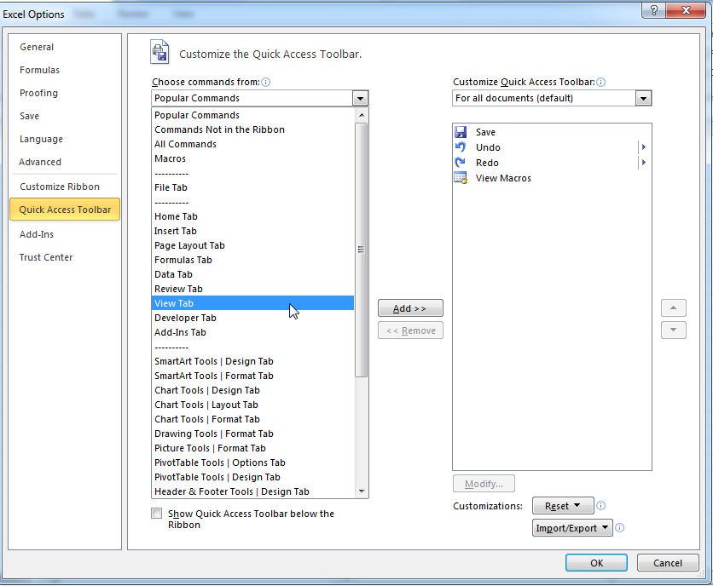Open the Import/Export dropdown button
The image size is (713, 586).
click(572, 528)
